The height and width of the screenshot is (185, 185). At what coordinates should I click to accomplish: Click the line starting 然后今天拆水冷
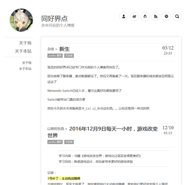[99, 108]
